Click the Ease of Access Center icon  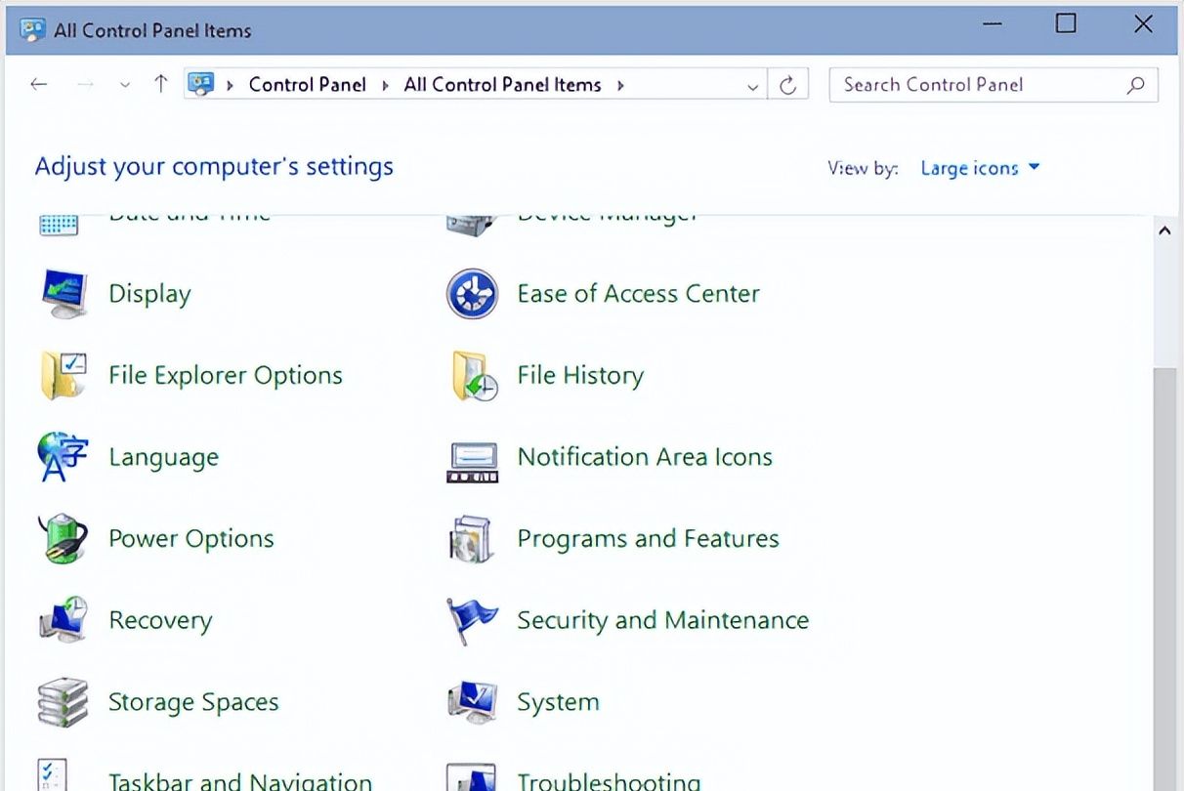(473, 294)
